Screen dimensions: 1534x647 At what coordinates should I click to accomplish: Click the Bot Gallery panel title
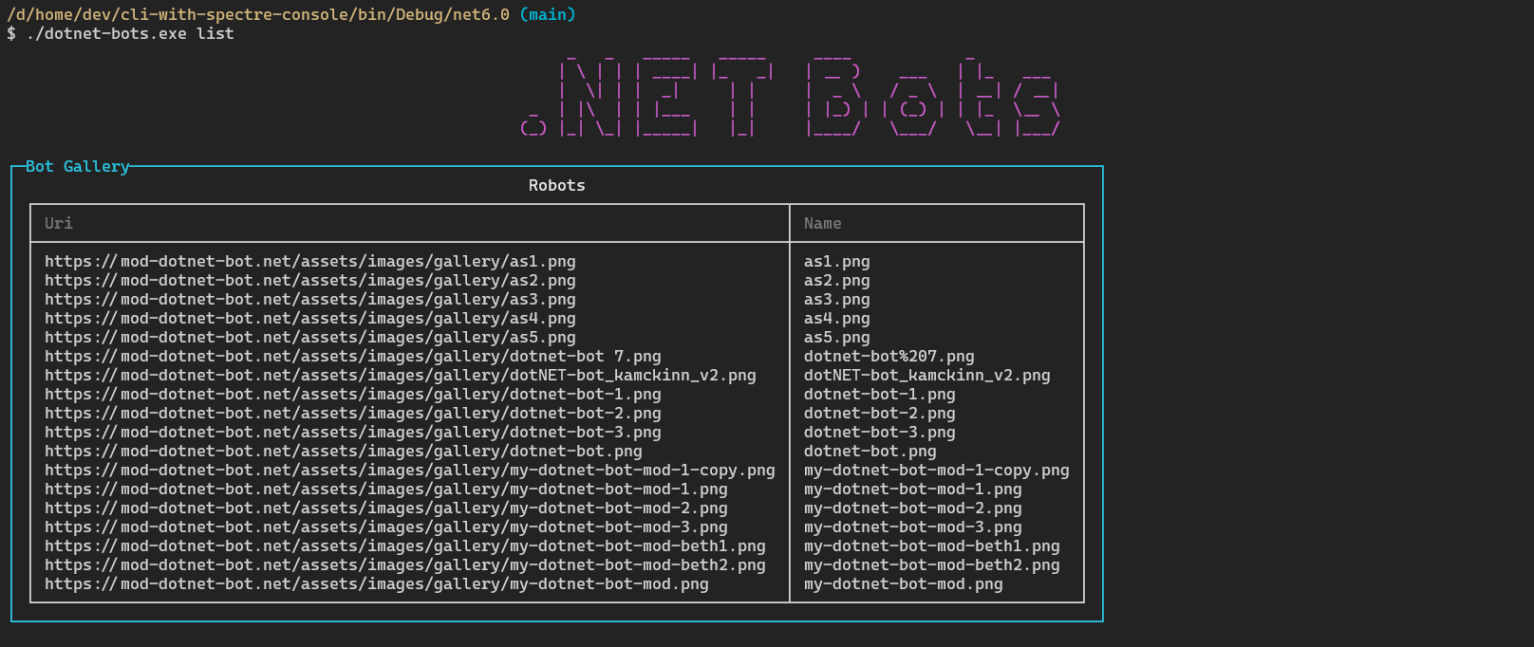pyautogui.click(x=78, y=166)
